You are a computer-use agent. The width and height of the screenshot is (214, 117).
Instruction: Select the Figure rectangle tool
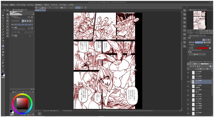click(x=3, y=57)
